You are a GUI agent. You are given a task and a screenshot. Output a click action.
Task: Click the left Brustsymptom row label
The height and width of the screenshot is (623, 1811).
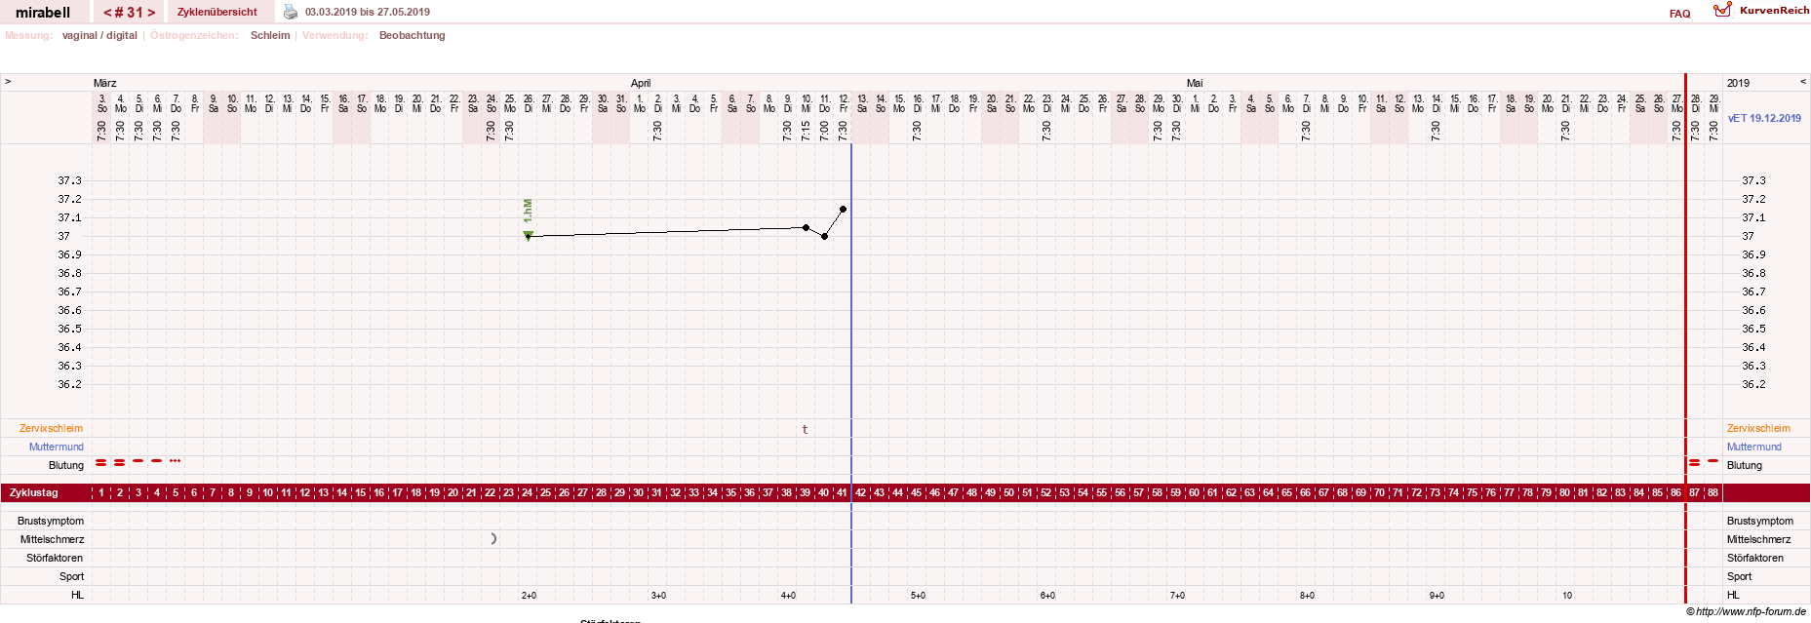point(51,521)
